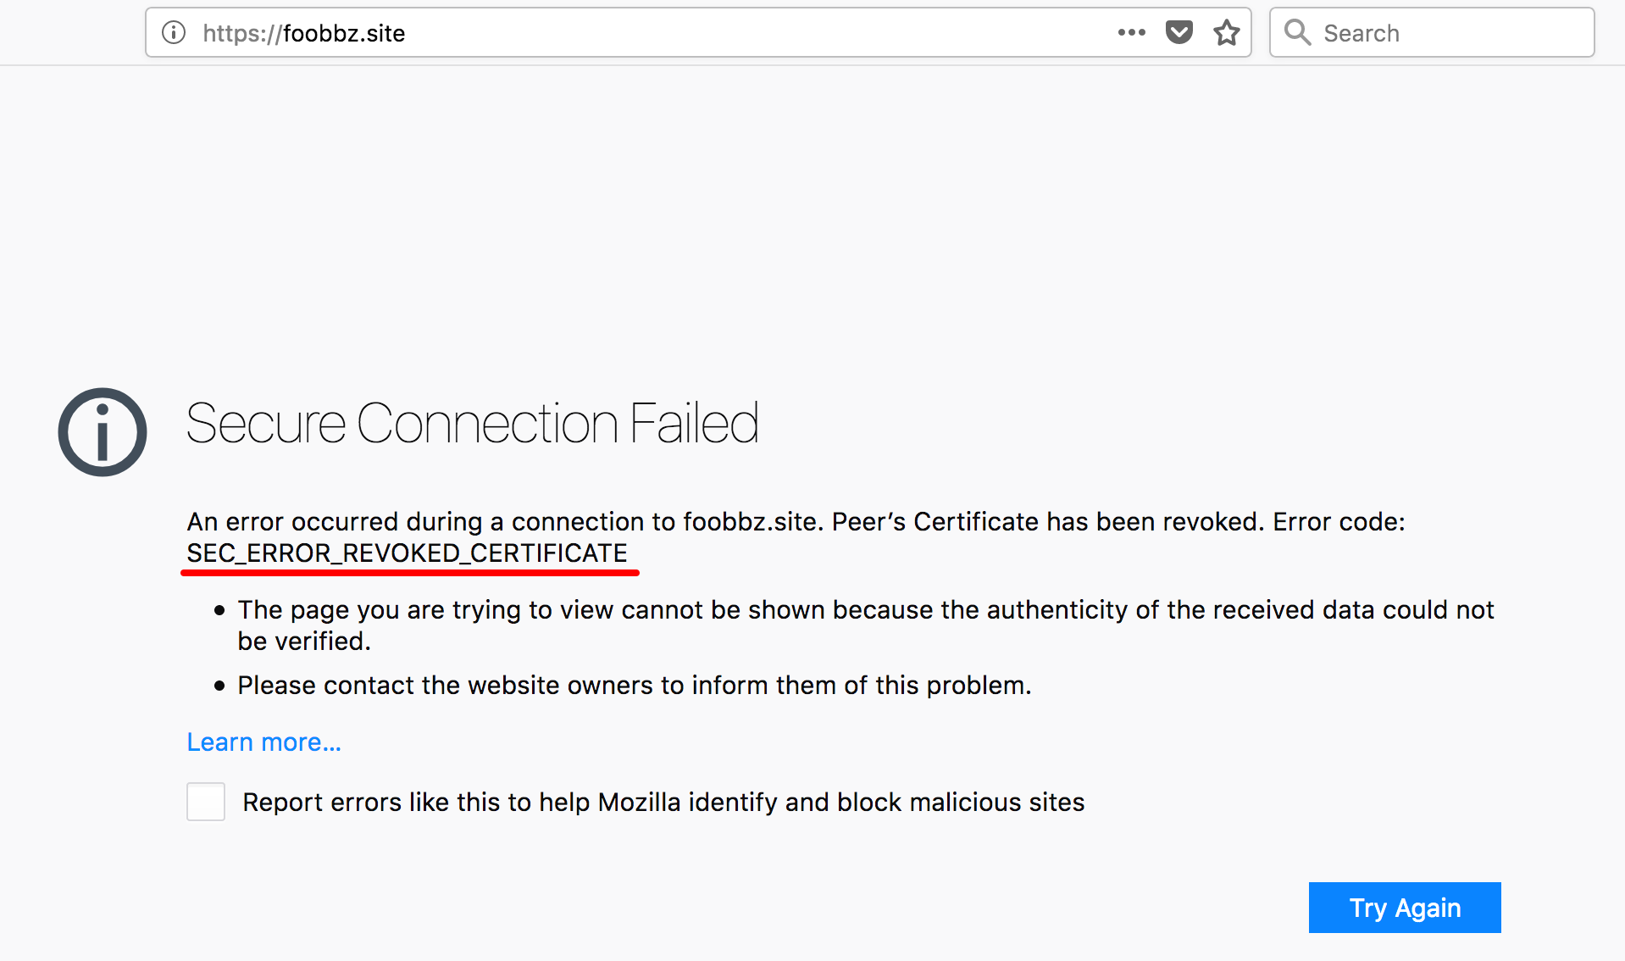This screenshot has width=1625, height=961.
Task: Click the large info icon beside the heading
Action: (103, 432)
